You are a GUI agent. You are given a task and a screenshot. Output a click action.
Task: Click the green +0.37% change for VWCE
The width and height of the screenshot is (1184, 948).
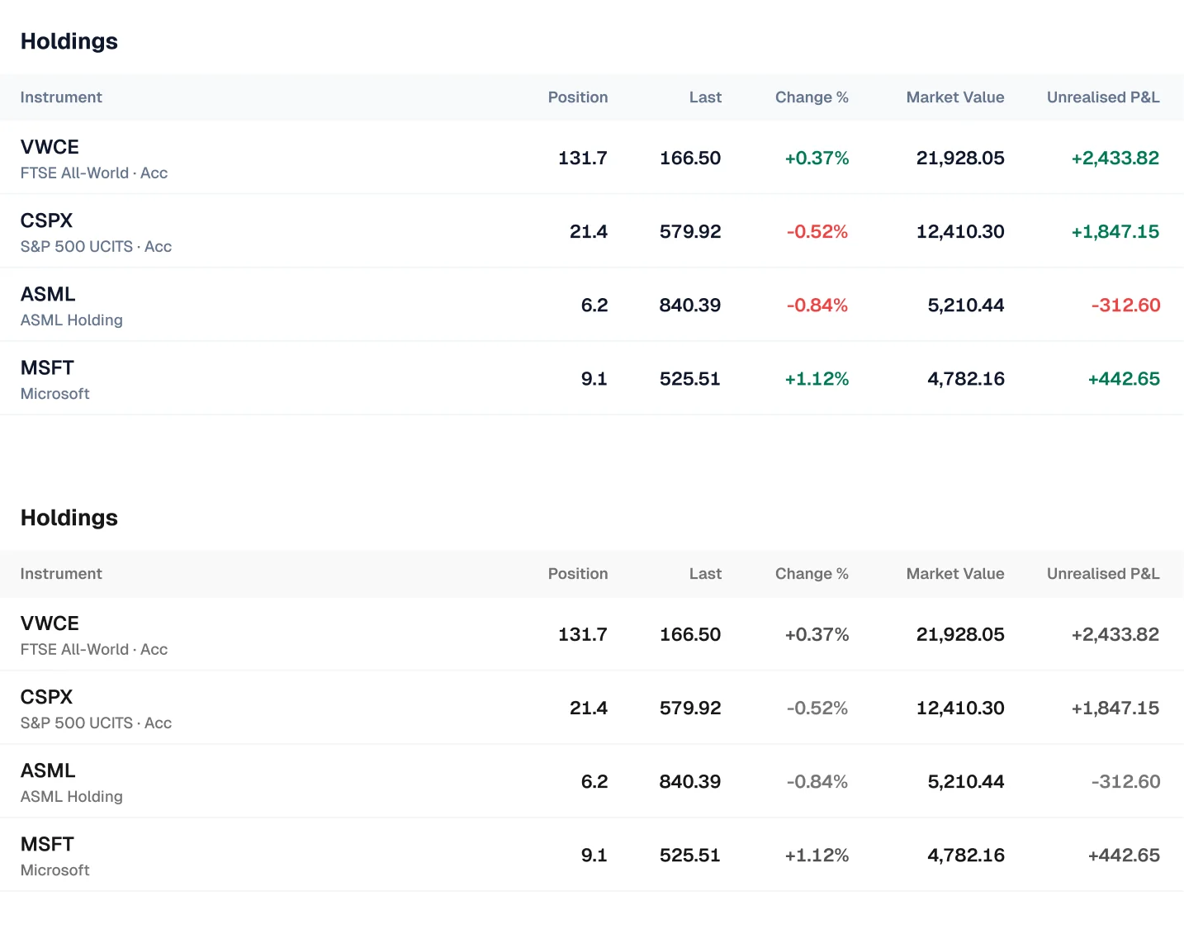(x=817, y=158)
